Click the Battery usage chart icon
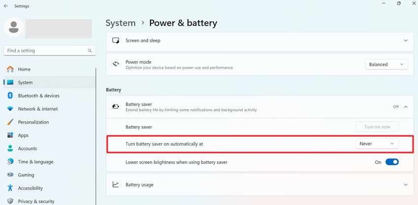This screenshot has width=418, height=205. coord(116,184)
